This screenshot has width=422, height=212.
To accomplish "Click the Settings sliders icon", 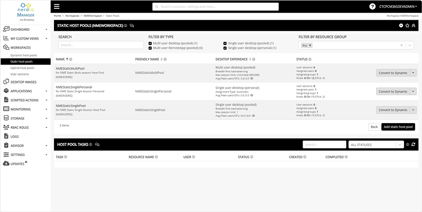I will tap(6, 155).
